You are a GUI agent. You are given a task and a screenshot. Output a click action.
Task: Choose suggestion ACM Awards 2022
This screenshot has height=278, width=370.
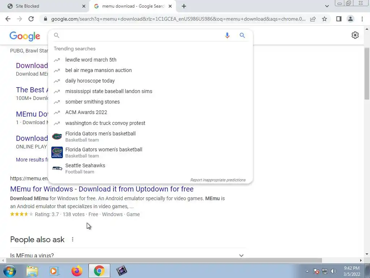tap(150, 112)
